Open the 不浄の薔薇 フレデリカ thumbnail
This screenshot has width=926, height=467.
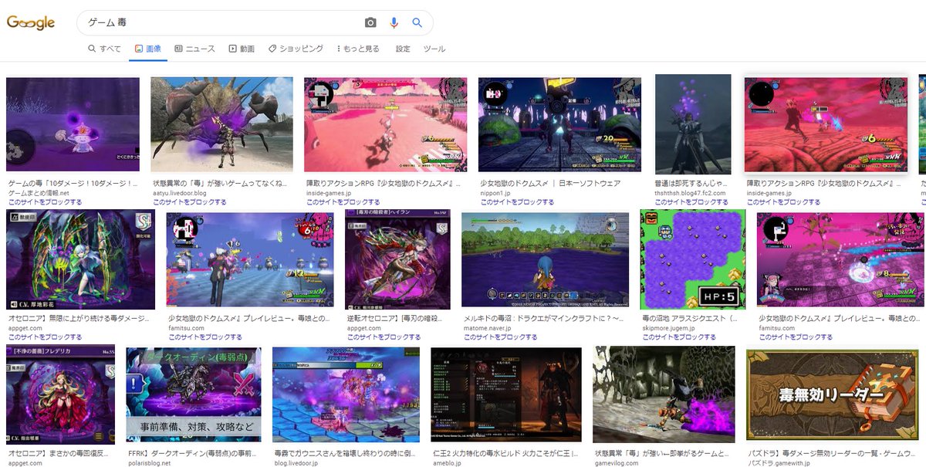(x=60, y=395)
